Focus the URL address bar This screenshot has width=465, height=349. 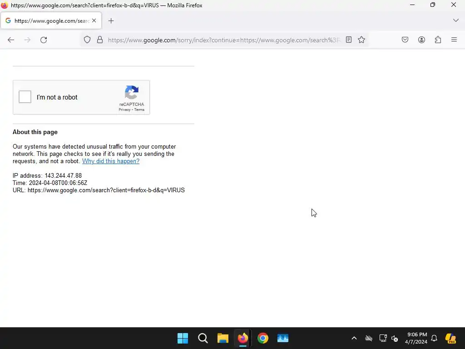(x=224, y=40)
